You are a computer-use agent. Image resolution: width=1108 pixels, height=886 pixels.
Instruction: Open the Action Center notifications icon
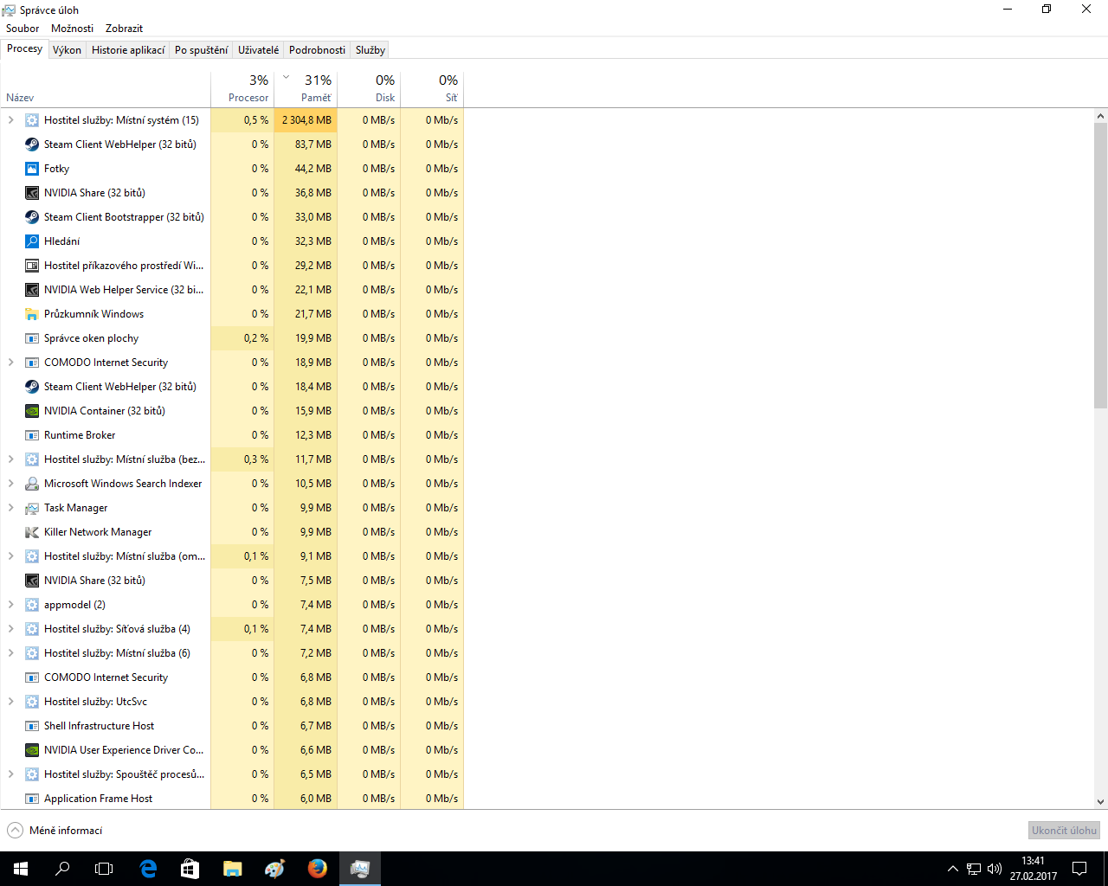[1079, 869]
